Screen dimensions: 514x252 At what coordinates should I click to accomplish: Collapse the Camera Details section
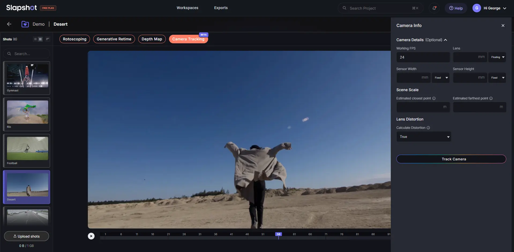(x=445, y=40)
